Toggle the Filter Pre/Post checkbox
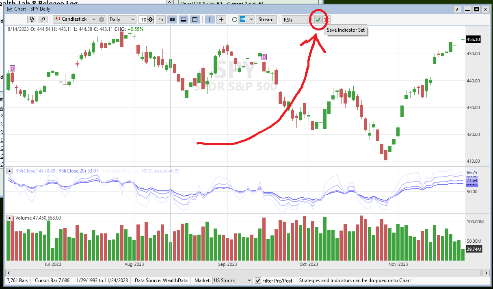Screen dimensions: 493x289 point(258,280)
